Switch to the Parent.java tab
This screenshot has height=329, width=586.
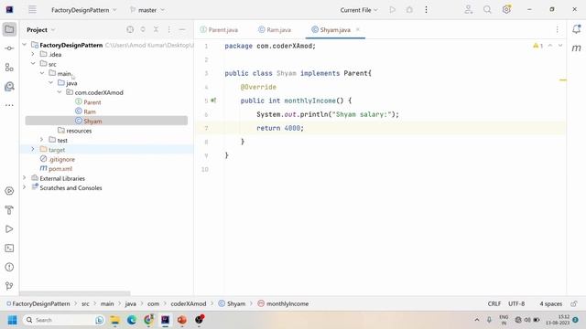219,29
